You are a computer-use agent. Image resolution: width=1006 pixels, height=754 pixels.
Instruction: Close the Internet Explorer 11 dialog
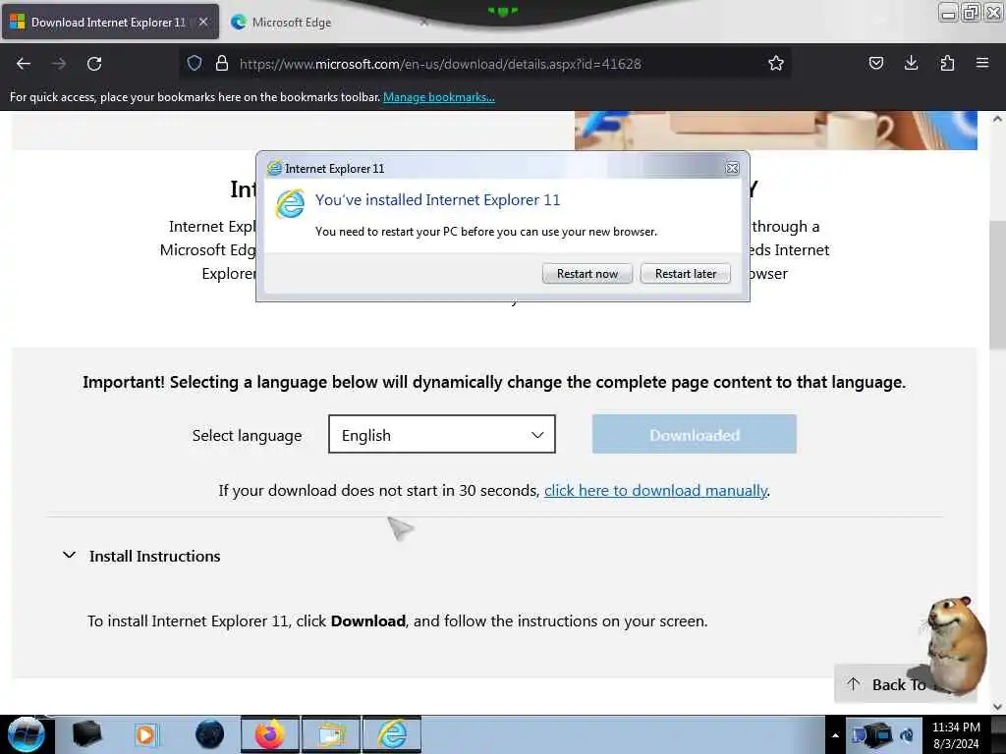click(x=732, y=168)
